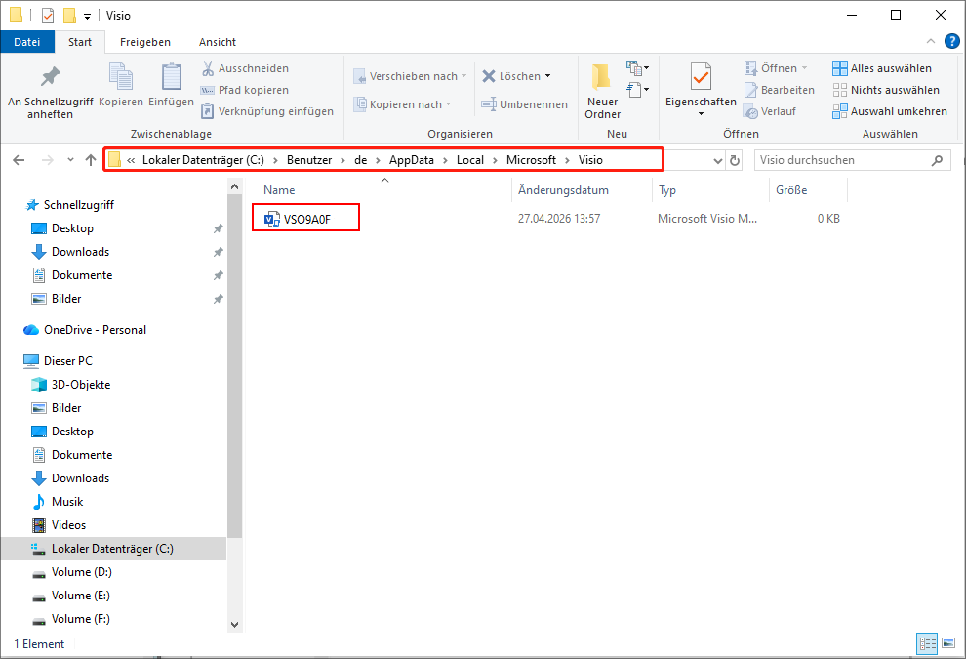The height and width of the screenshot is (659, 966).
Task: Click Ausschneiden scissors icon
Action: (208, 68)
